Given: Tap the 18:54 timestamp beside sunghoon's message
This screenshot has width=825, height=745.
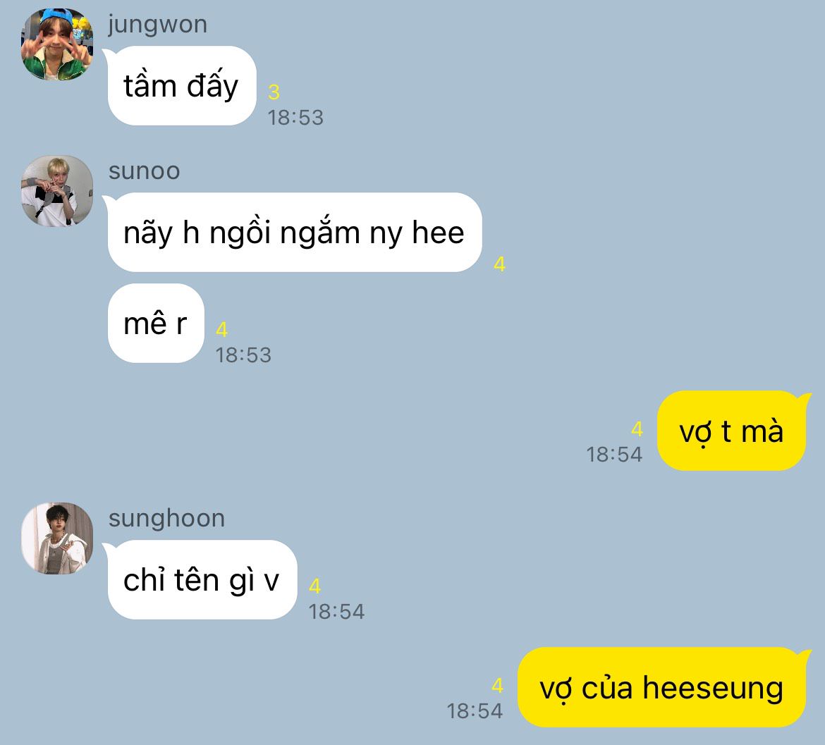Looking at the screenshot, I should click(x=336, y=612).
